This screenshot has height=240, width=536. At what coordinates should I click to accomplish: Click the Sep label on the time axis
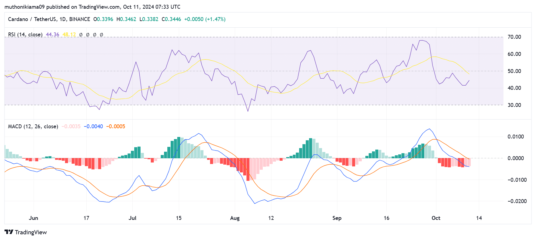(x=337, y=218)
